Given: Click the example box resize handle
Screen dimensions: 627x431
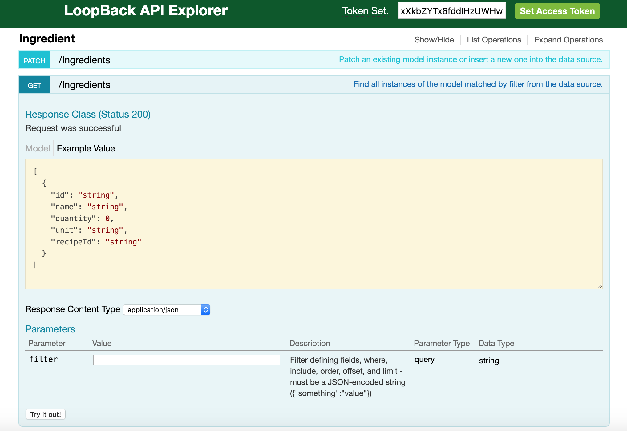Looking at the screenshot, I should [599, 286].
